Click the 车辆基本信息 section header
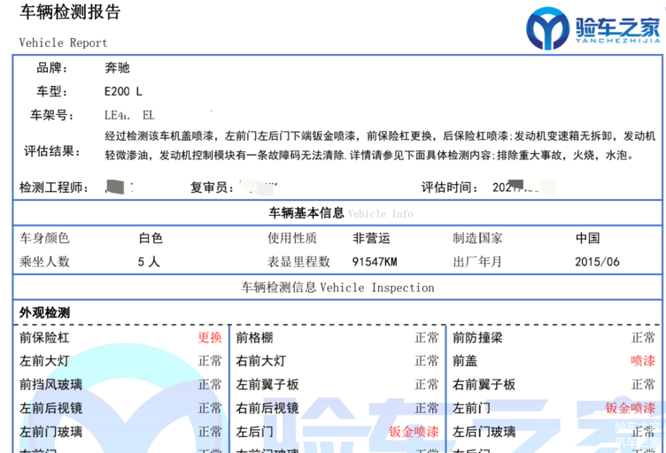 306,213
